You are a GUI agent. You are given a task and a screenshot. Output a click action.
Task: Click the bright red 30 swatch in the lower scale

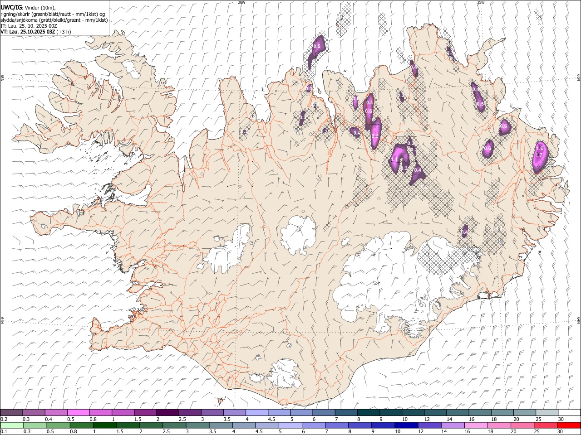point(569,425)
